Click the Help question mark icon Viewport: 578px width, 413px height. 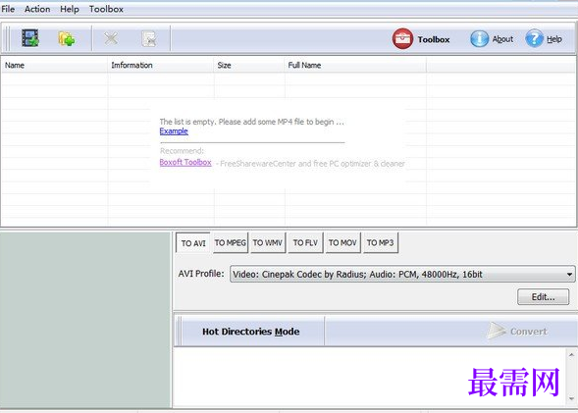point(534,38)
